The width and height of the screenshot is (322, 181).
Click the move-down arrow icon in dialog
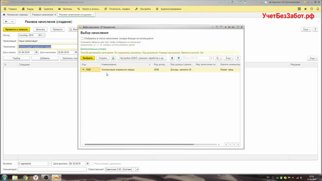[x=178, y=58]
